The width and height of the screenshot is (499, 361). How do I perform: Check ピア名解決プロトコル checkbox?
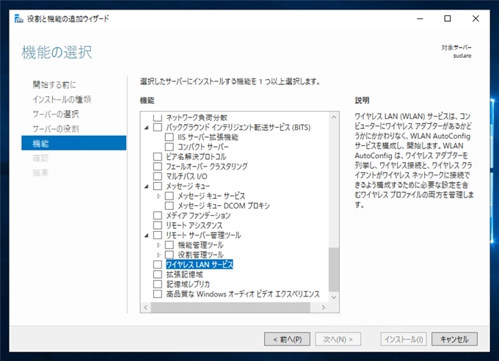coord(158,156)
